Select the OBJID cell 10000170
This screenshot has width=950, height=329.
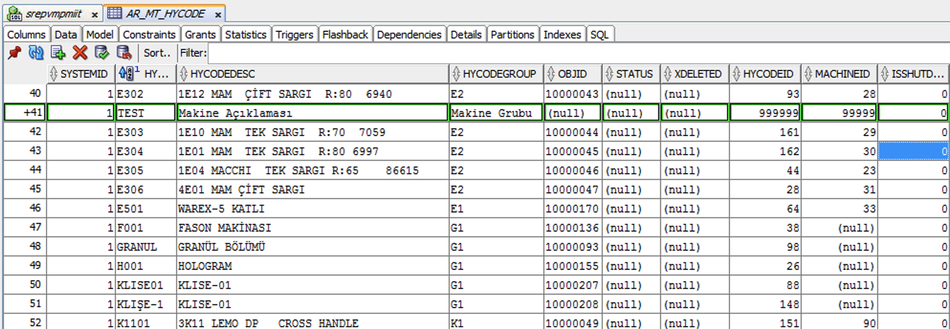tap(573, 208)
